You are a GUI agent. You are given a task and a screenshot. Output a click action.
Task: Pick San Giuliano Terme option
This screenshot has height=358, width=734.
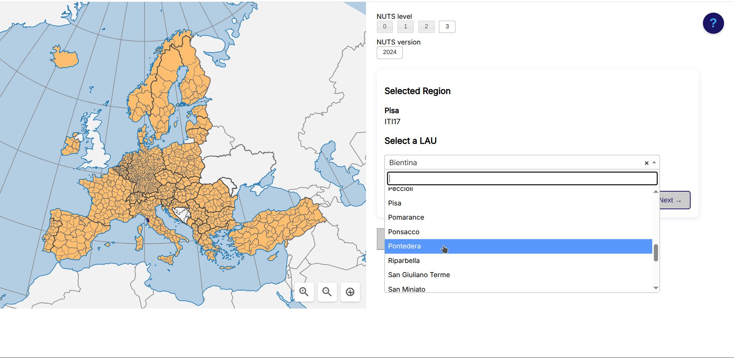(419, 275)
